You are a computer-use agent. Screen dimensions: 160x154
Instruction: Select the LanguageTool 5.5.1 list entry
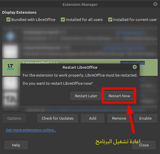pyautogui.click(x=80, y=67)
